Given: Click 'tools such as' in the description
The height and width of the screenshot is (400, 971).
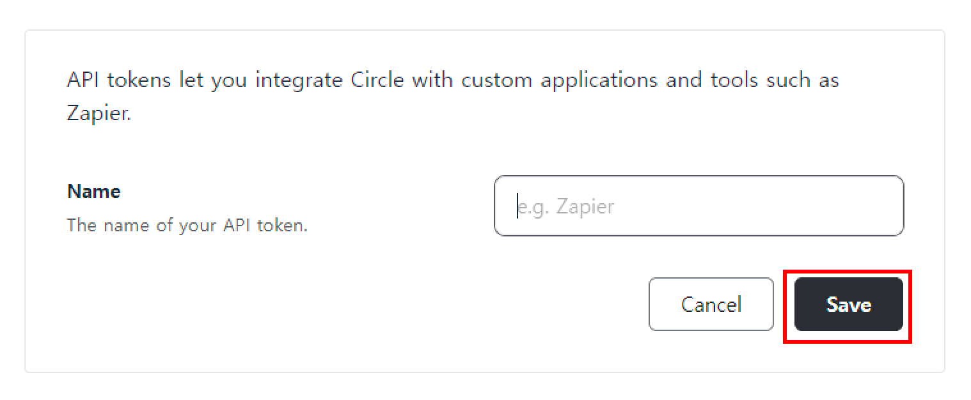Looking at the screenshot, I should tap(775, 80).
